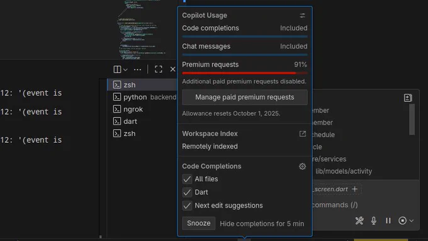Image resolution: width=428 pixels, height=241 pixels.
Task: Click the chat panel scrollbar
Action: [412, 120]
